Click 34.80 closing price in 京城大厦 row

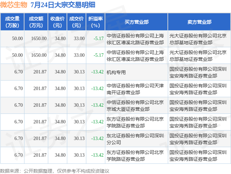[x=60, y=105]
